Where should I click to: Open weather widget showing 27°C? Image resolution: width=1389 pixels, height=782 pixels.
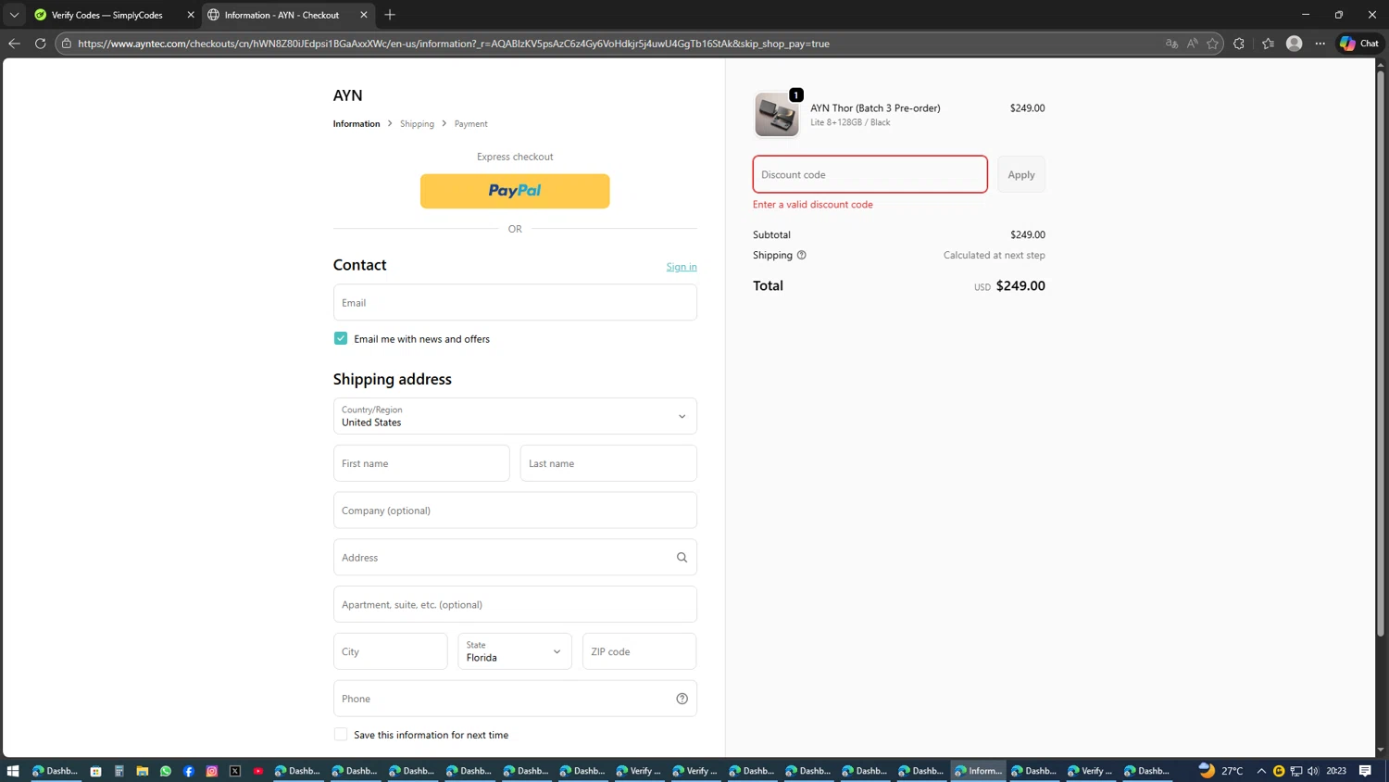(x=1220, y=771)
